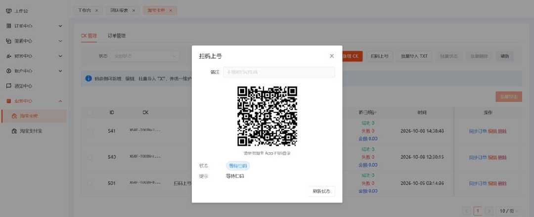The width and height of the screenshot is (534, 217).
Task: Click the 扫码上号 toolbar button
Action: [x=379, y=56]
